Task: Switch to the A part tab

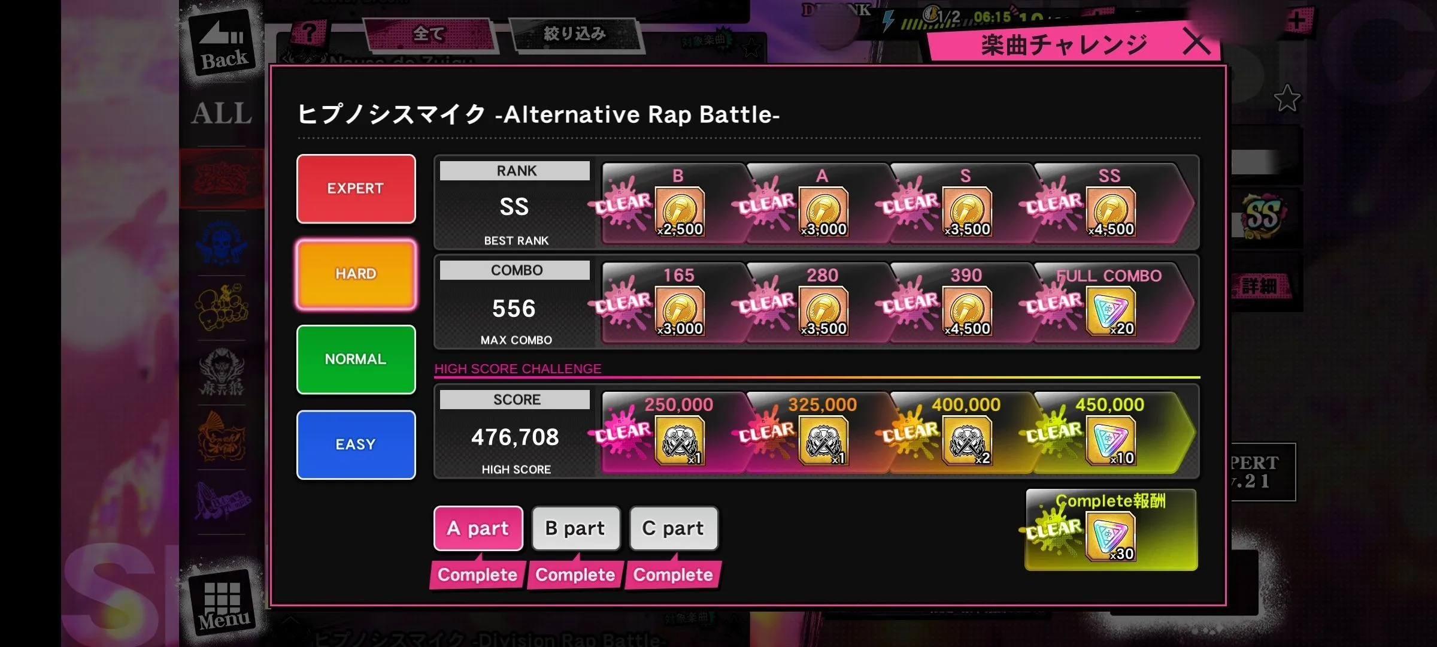Action: click(478, 528)
